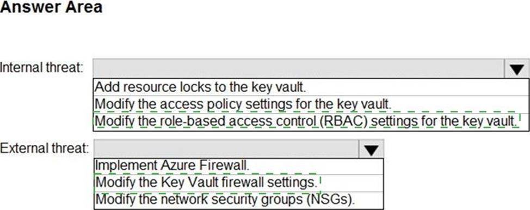Choose "Implement Azure Firewall" option
This screenshot has height=210, width=530.
[x=239, y=166]
